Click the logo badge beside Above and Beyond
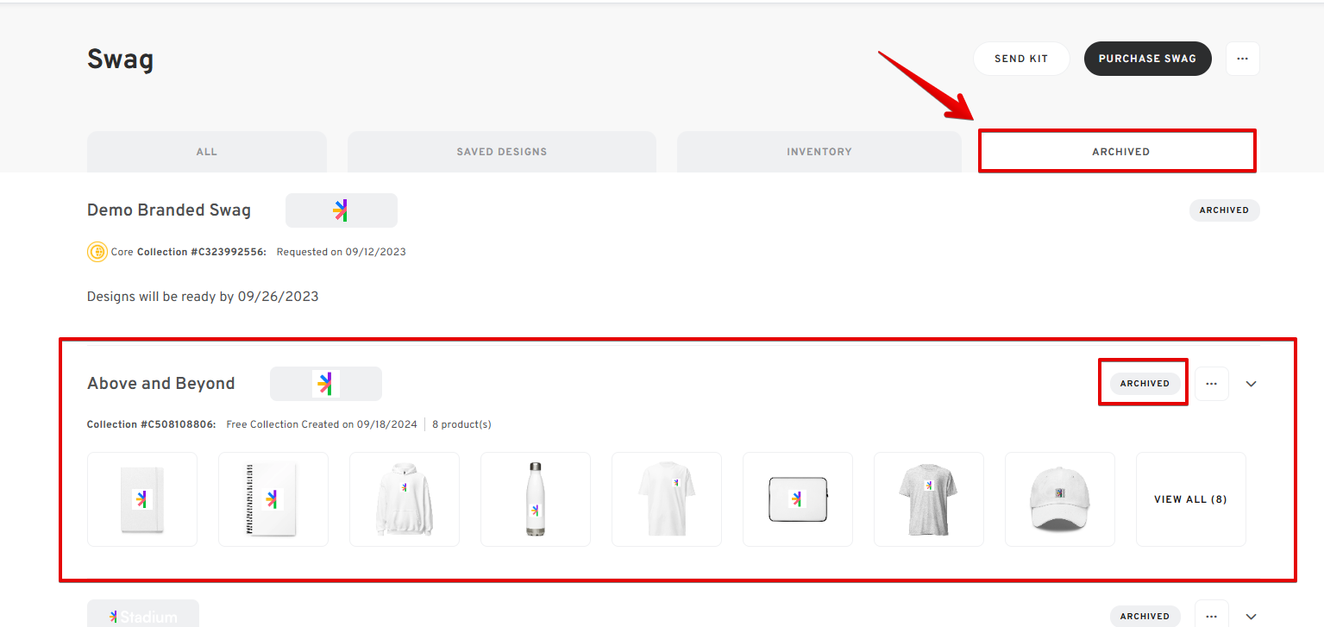Viewport: 1324px width, 627px height. (x=325, y=384)
